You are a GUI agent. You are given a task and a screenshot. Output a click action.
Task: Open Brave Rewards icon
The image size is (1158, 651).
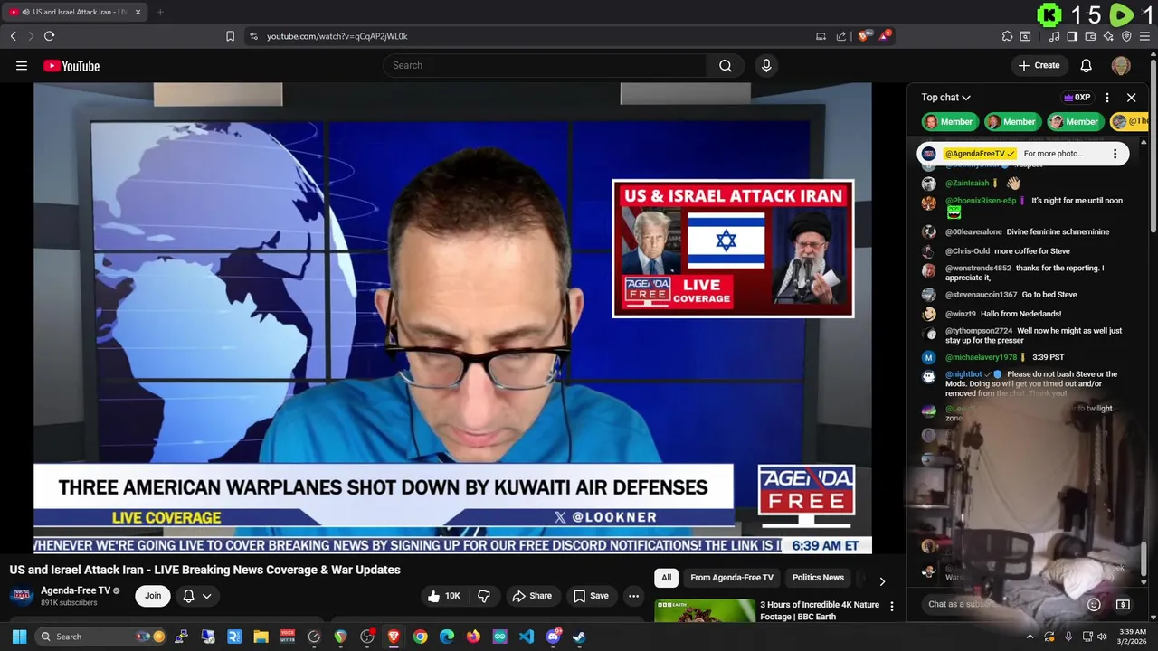[x=885, y=36]
